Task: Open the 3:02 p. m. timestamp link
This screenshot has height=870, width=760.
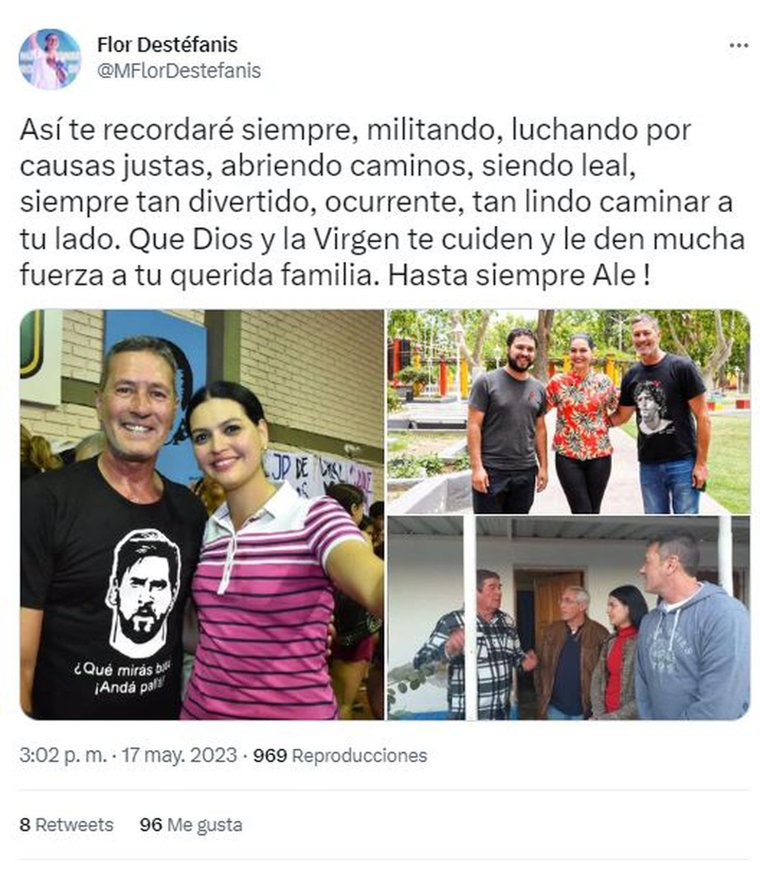Action: (x=63, y=755)
